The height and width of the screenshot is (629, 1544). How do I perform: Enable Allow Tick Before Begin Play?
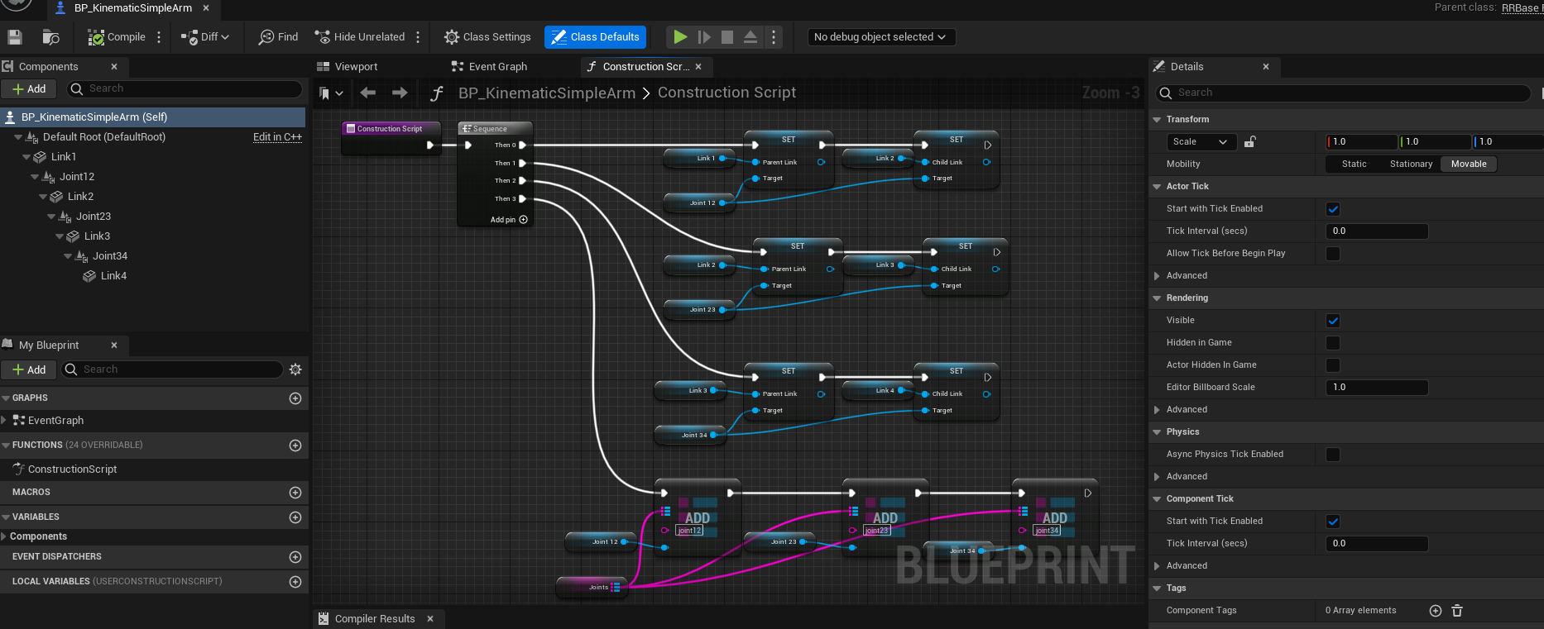point(1333,254)
